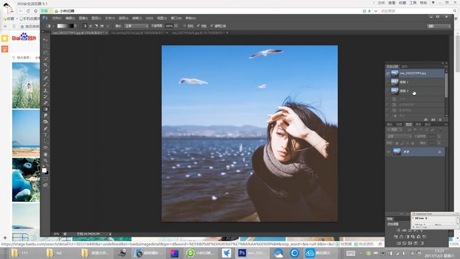
Task: Select the Clone Stamp tool
Action: [x=45, y=90]
